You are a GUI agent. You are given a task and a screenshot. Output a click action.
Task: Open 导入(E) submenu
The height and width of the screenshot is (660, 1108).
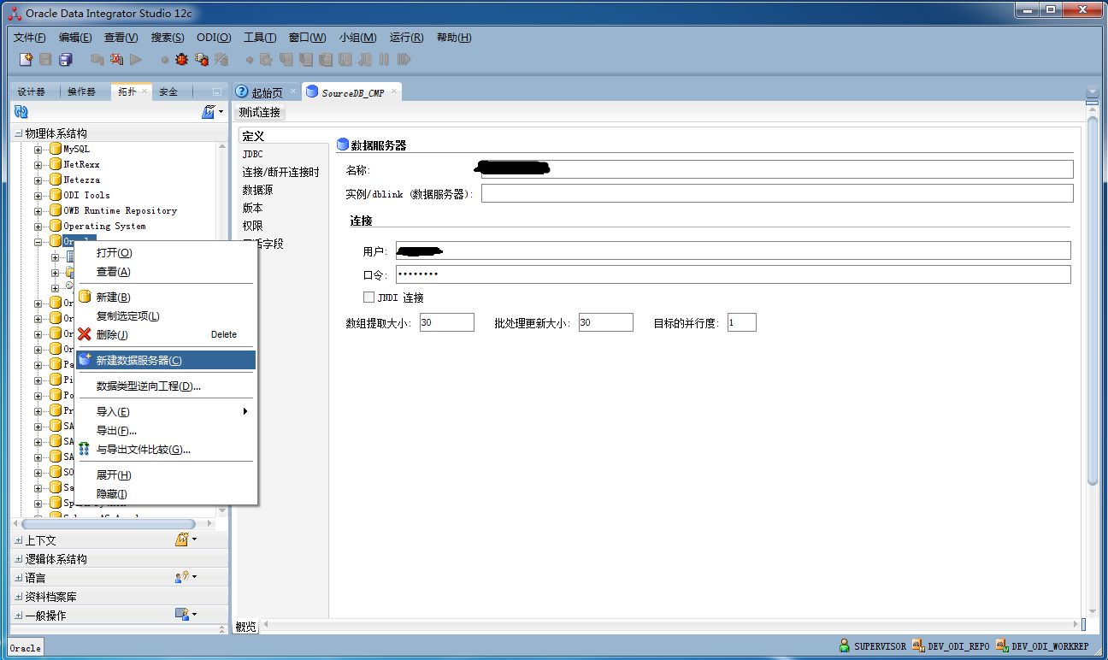click(x=165, y=411)
